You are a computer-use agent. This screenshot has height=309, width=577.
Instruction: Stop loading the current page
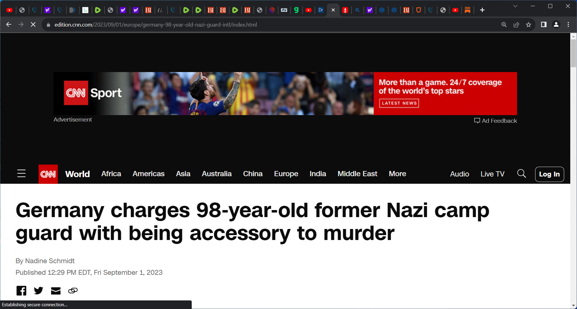click(33, 24)
